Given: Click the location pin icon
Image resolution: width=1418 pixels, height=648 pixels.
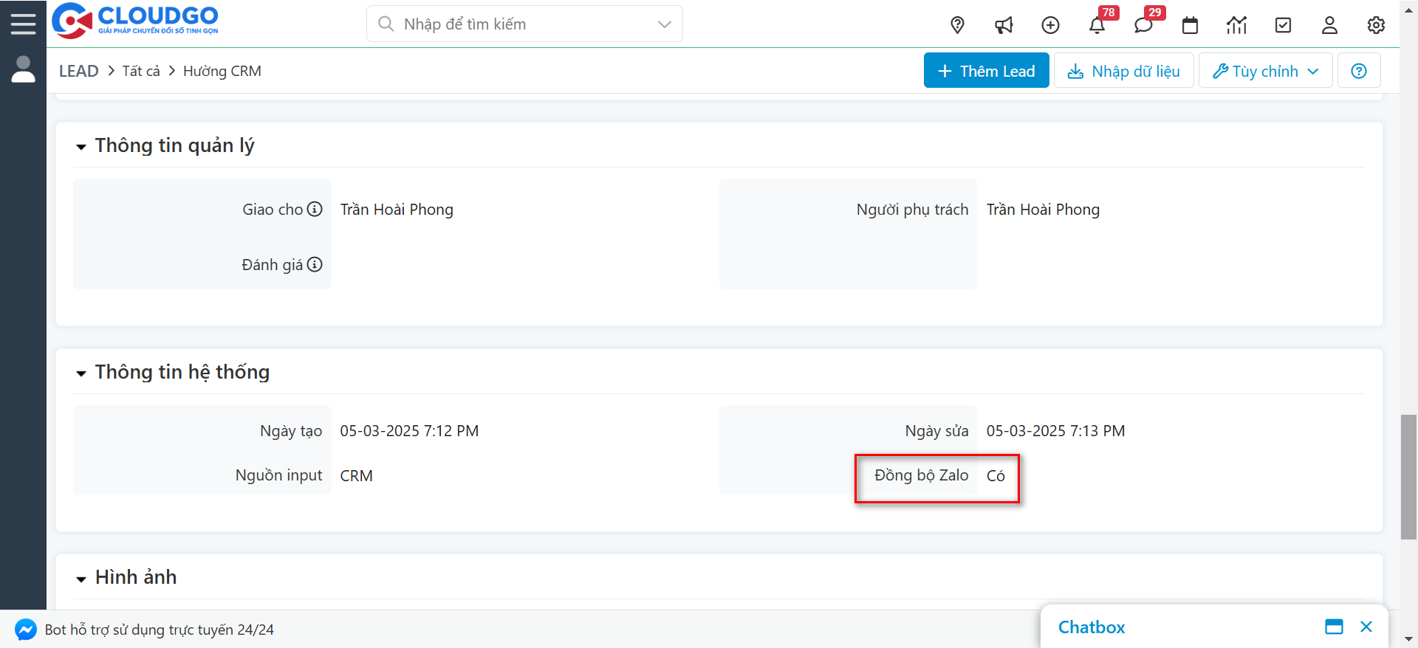Looking at the screenshot, I should tap(957, 25).
